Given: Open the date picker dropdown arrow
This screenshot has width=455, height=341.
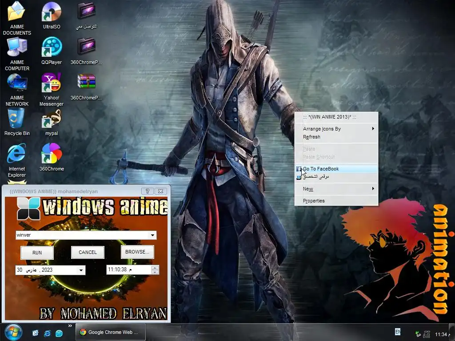Looking at the screenshot, I should pos(81,270).
